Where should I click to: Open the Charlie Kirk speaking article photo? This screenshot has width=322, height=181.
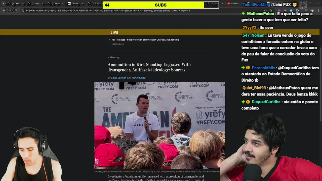[x=160, y=126]
